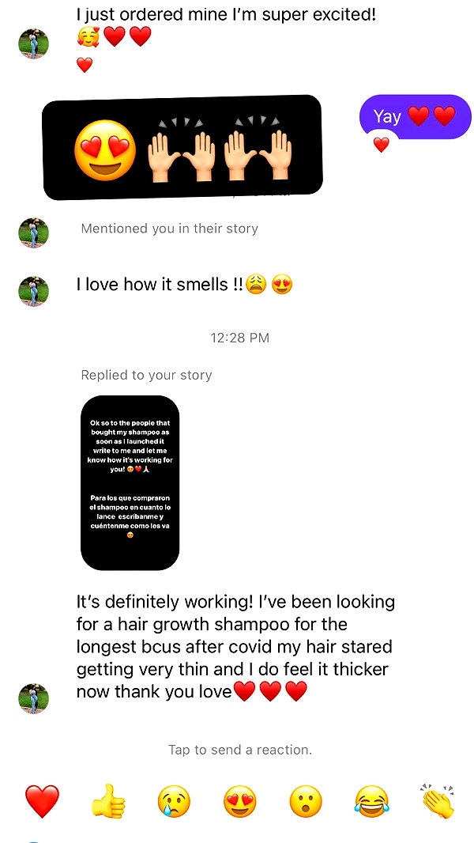Tap the black emoji story mention card
The width and height of the screenshot is (474, 843).
point(182,147)
